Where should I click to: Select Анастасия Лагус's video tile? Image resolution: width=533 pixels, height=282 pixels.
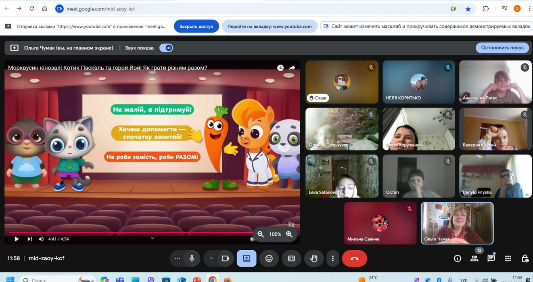[495, 82]
